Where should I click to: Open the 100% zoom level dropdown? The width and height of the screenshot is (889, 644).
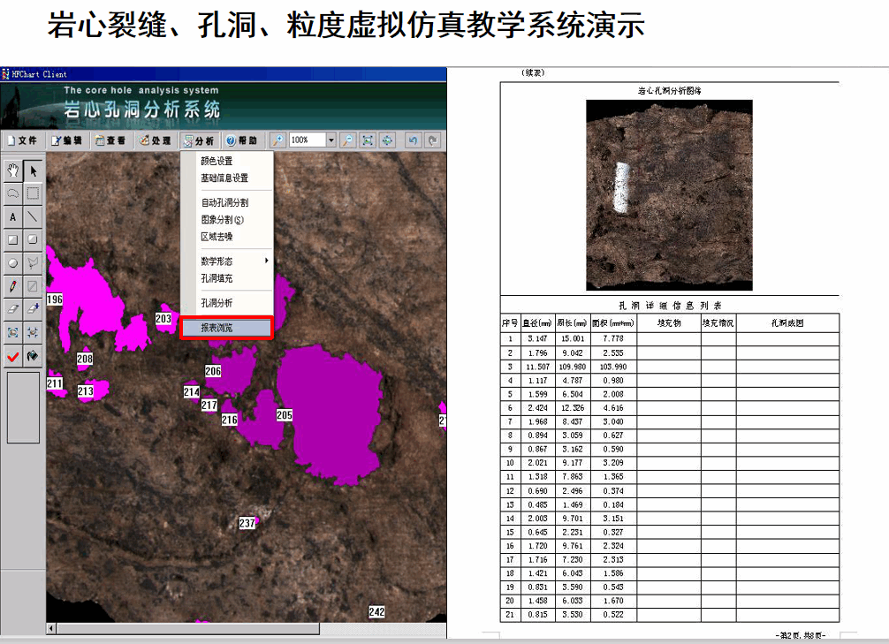pos(331,140)
